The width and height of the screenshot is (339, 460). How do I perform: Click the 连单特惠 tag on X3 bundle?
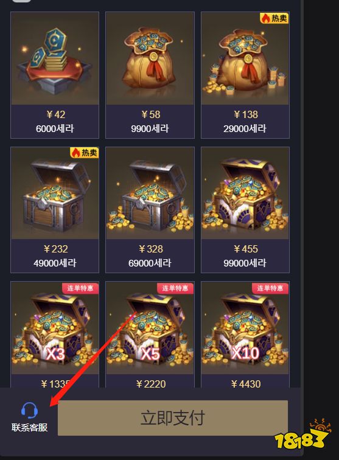coord(80,288)
